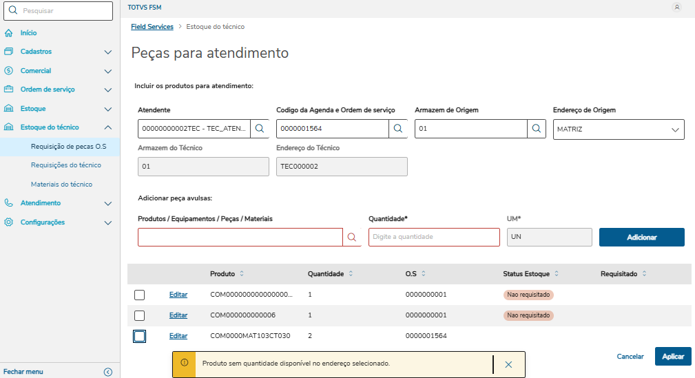Collapse the sidebar with Fechar menu arrow
This screenshot has height=378, width=695.
(x=107, y=372)
